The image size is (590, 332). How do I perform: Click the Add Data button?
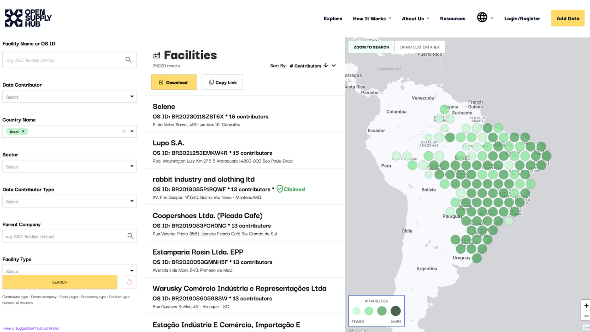pos(567,18)
